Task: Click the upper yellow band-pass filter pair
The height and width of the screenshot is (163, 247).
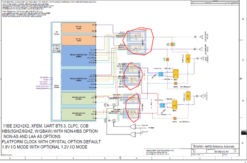Action: (176, 74)
